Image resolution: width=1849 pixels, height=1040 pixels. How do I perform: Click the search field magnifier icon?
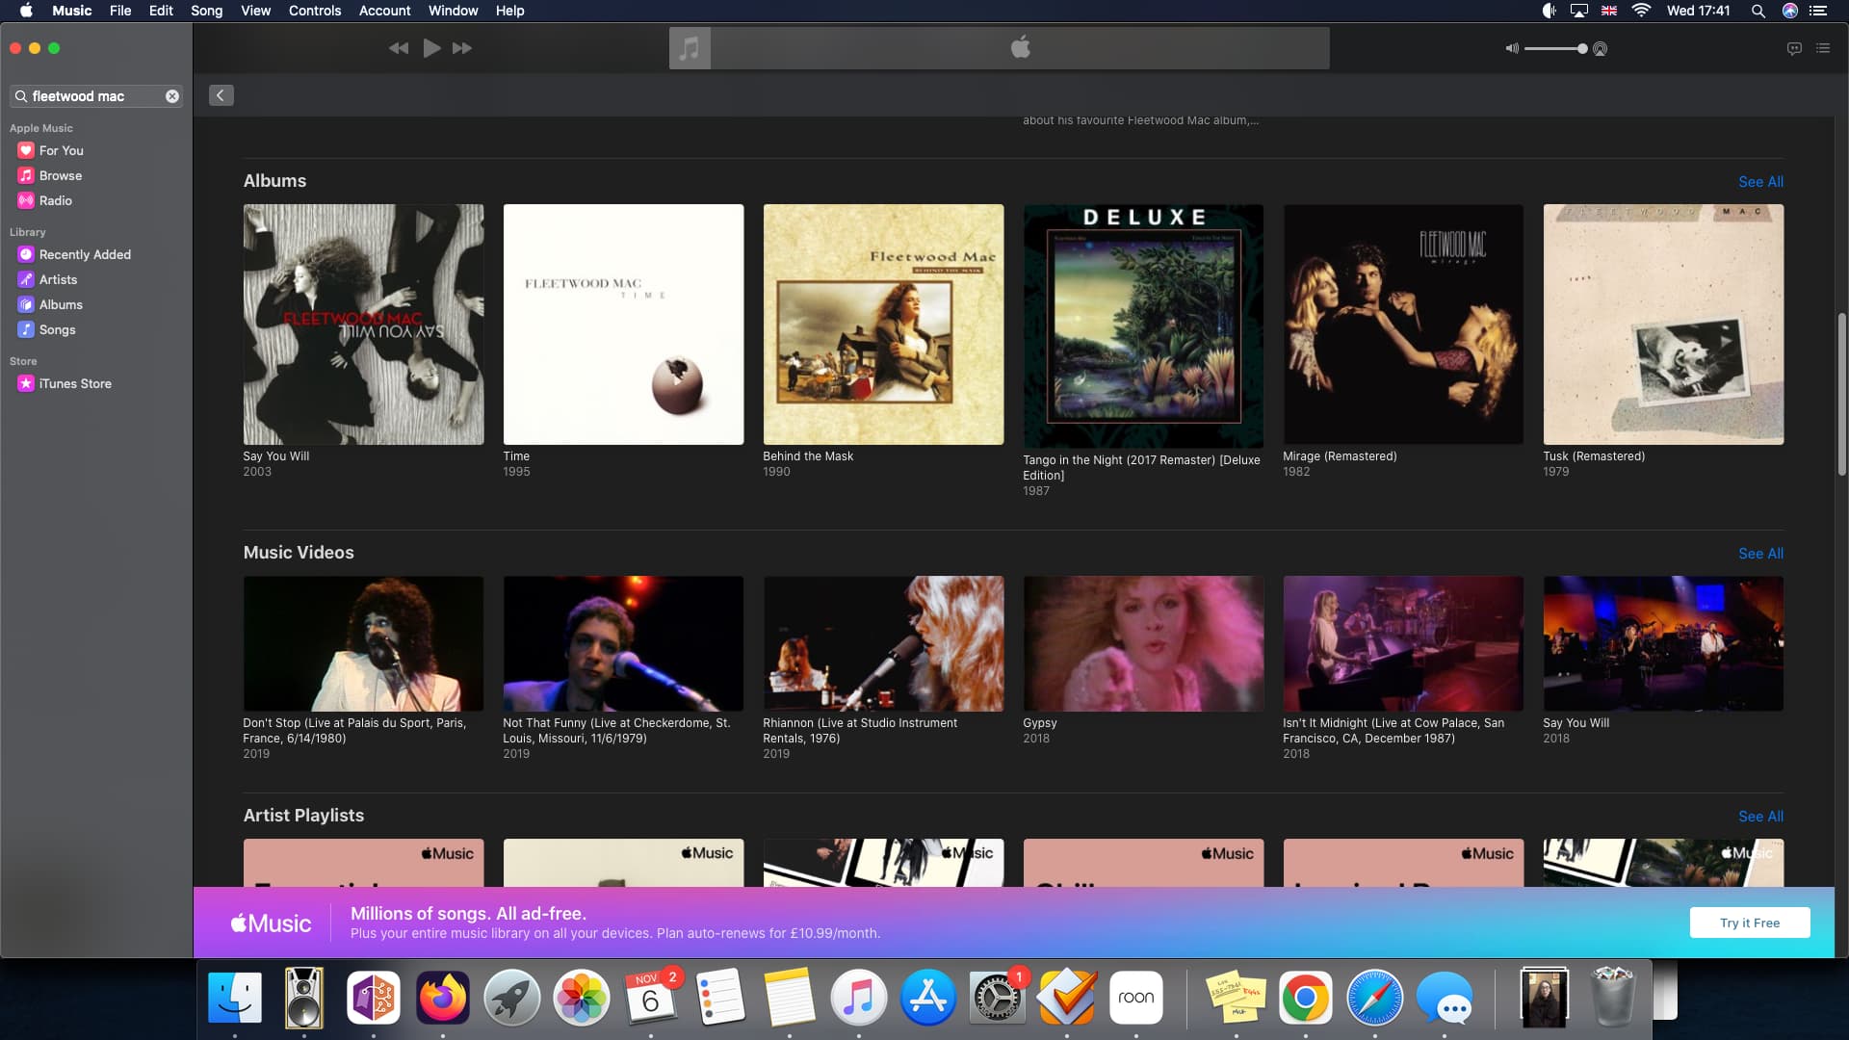pos(21,96)
